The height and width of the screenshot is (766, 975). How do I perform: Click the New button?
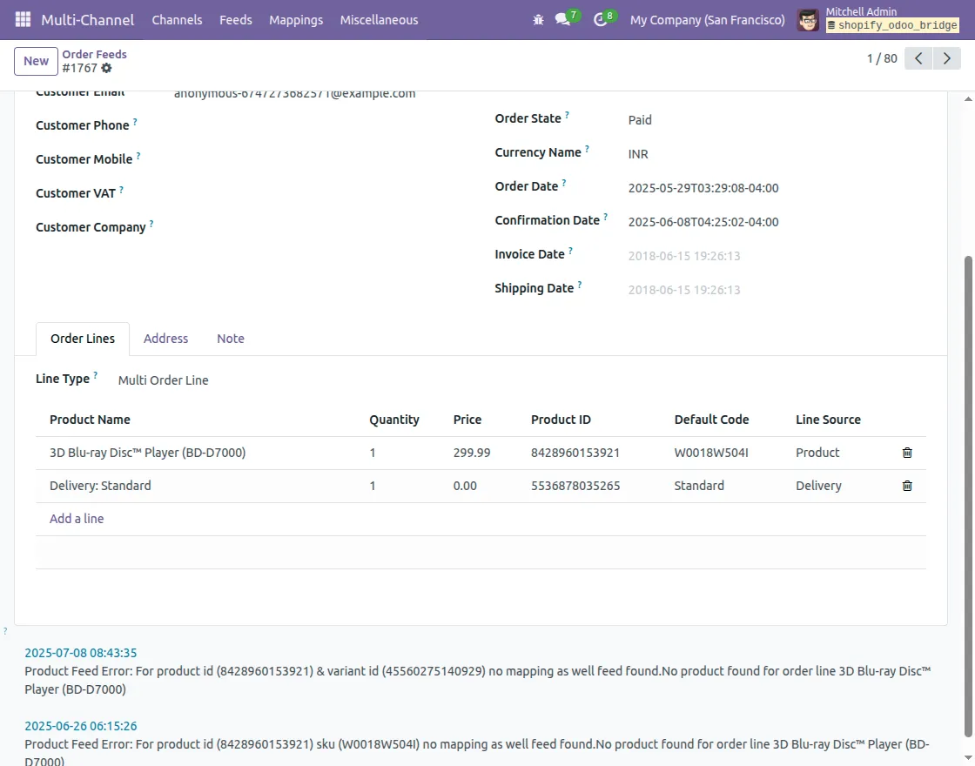[36, 61]
